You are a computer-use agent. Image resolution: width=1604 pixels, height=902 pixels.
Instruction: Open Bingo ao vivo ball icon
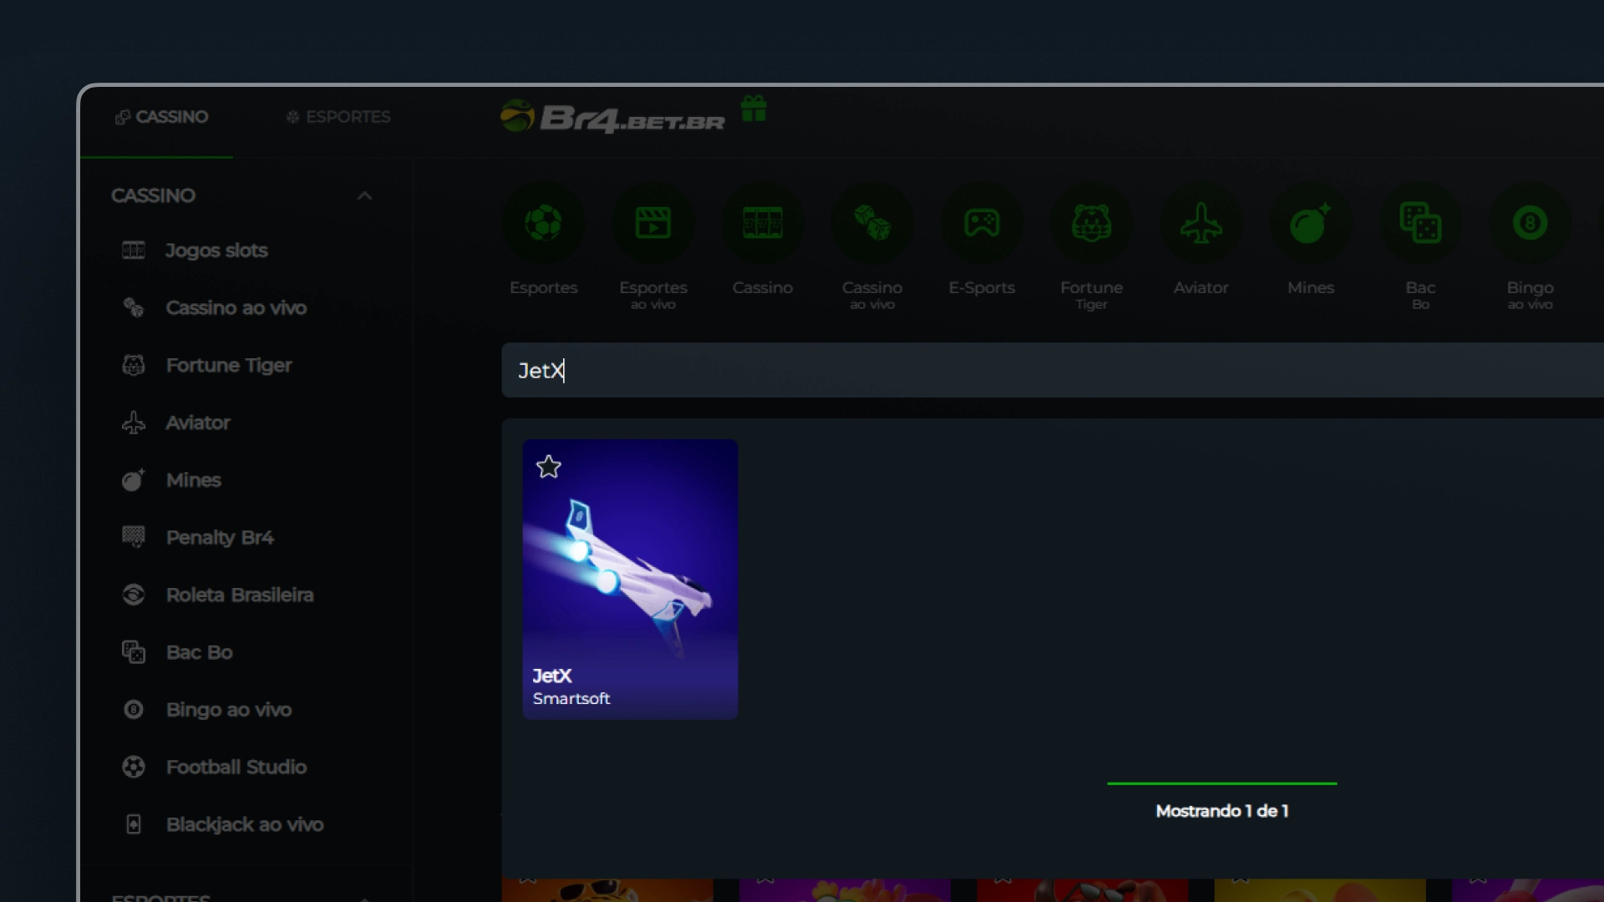click(1530, 224)
